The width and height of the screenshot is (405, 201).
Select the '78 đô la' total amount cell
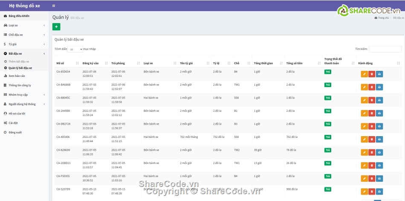click(x=303, y=152)
